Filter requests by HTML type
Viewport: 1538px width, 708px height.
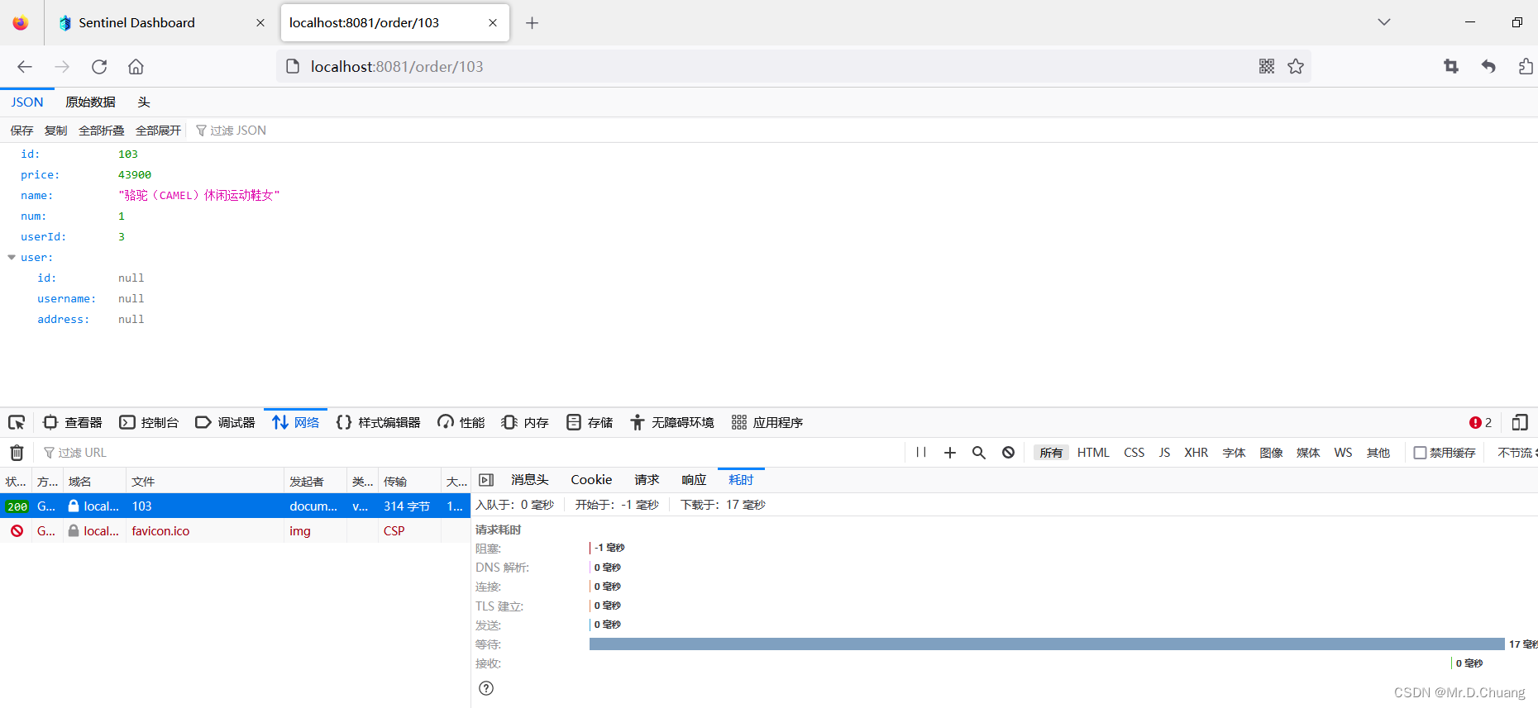point(1093,453)
